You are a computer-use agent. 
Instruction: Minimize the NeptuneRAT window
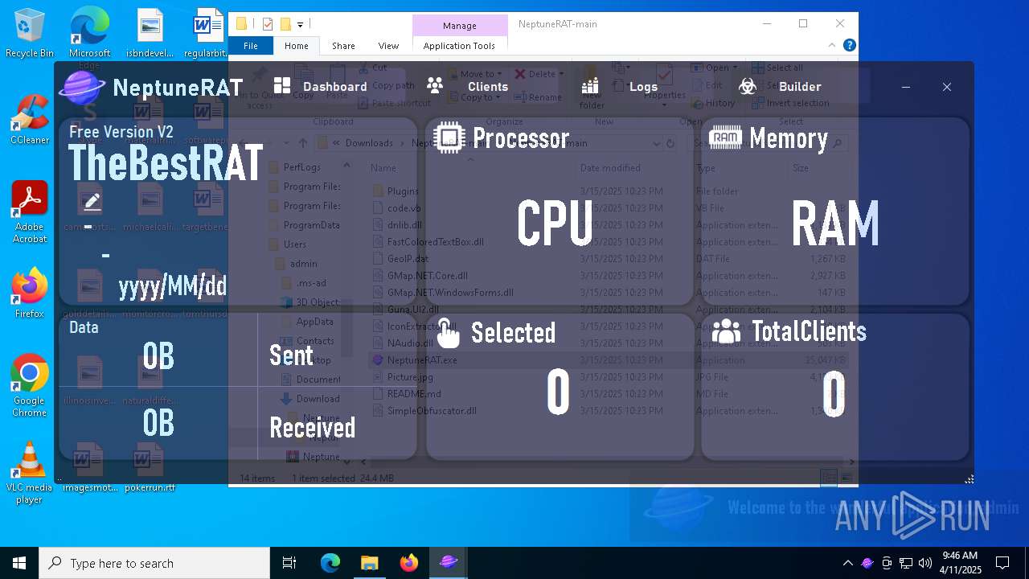pyautogui.click(x=906, y=87)
